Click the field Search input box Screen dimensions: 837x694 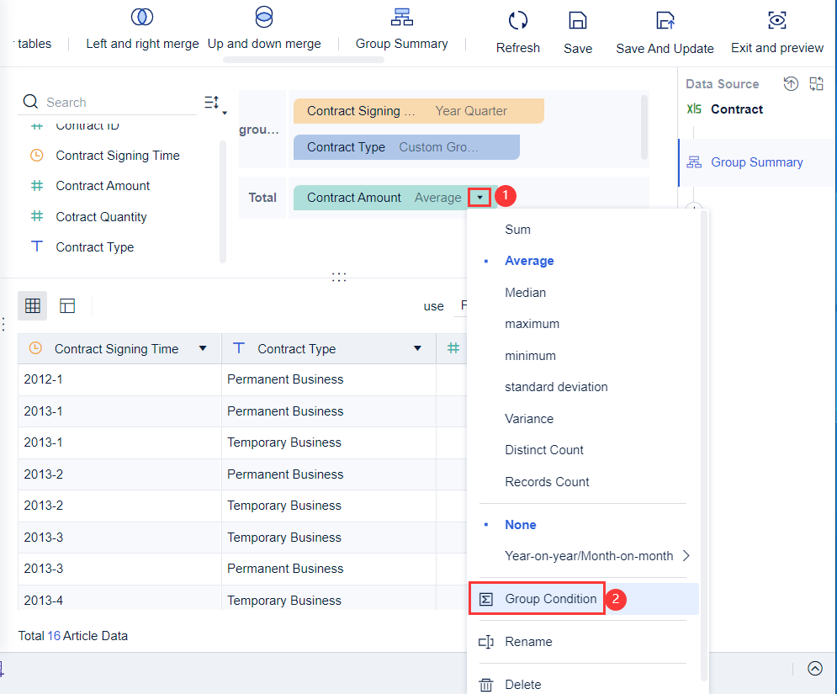coord(118,103)
